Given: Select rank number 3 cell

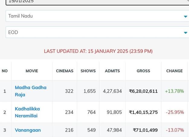Looking at the screenshot, I should tap(5, 130).
